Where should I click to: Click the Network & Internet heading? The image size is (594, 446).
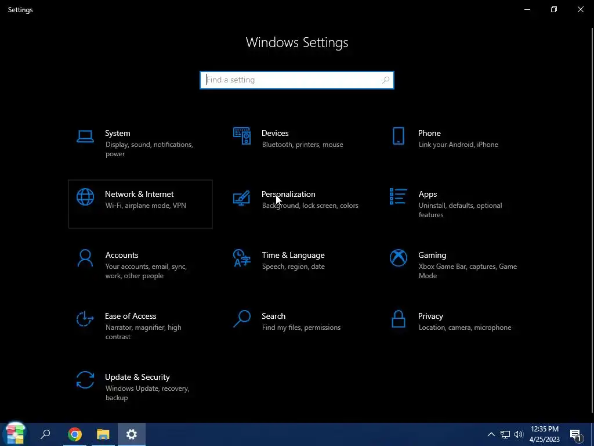click(x=139, y=194)
